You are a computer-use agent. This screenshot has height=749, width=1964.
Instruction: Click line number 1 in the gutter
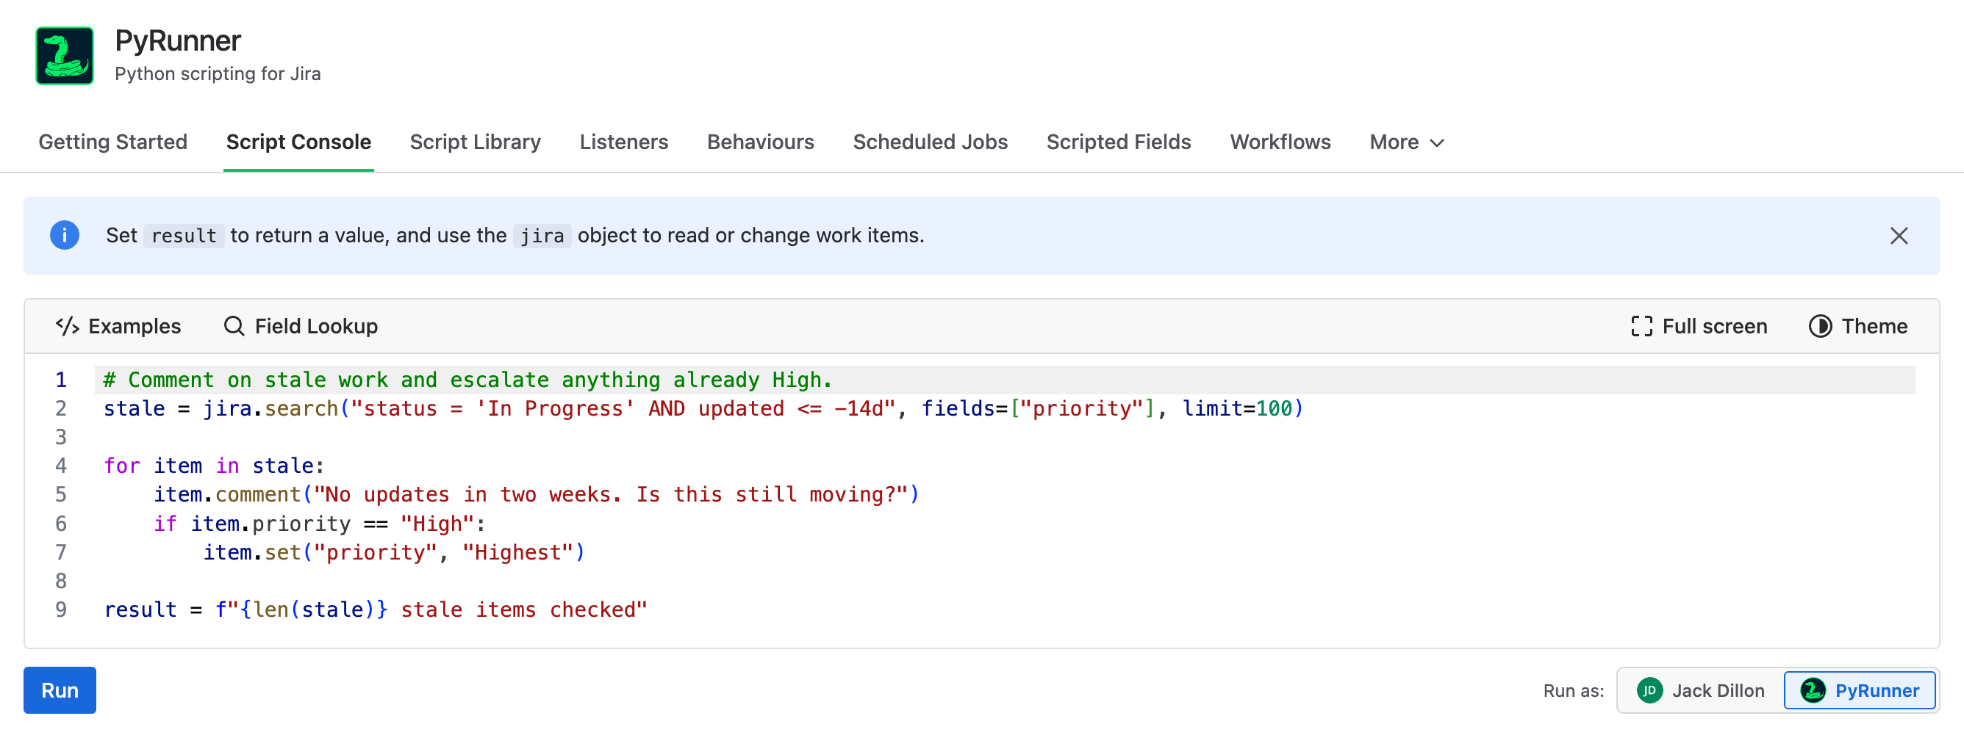tap(61, 380)
